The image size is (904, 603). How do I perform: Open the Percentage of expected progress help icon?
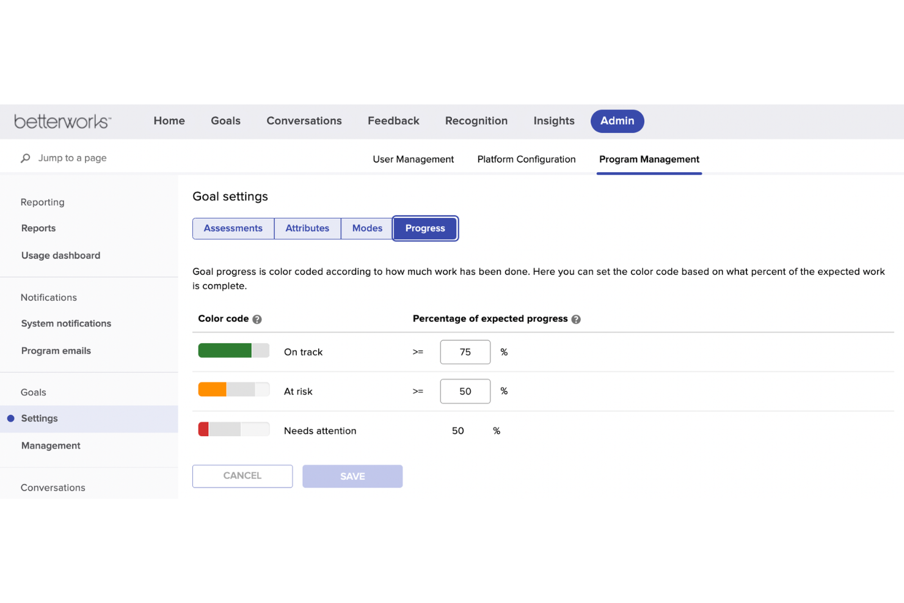576,318
